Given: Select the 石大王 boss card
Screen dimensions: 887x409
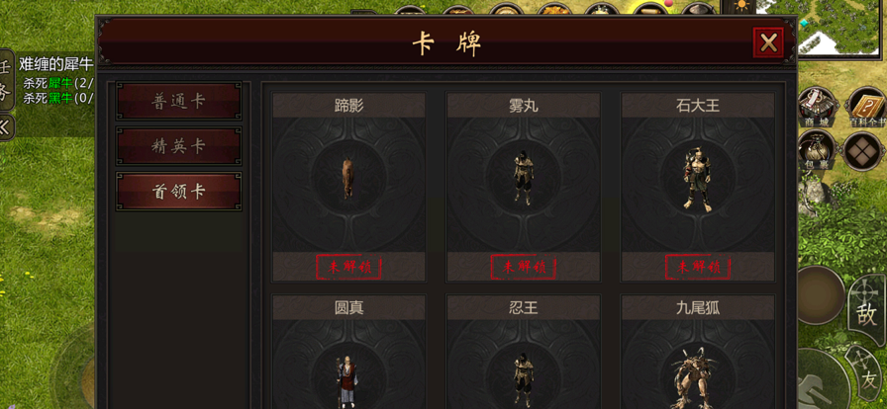Looking at the screenshot, I should click(698, 187).
